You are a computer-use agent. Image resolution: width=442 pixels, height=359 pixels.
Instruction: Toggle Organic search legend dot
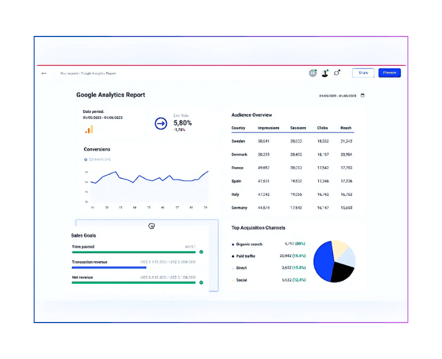click(233, 244)
